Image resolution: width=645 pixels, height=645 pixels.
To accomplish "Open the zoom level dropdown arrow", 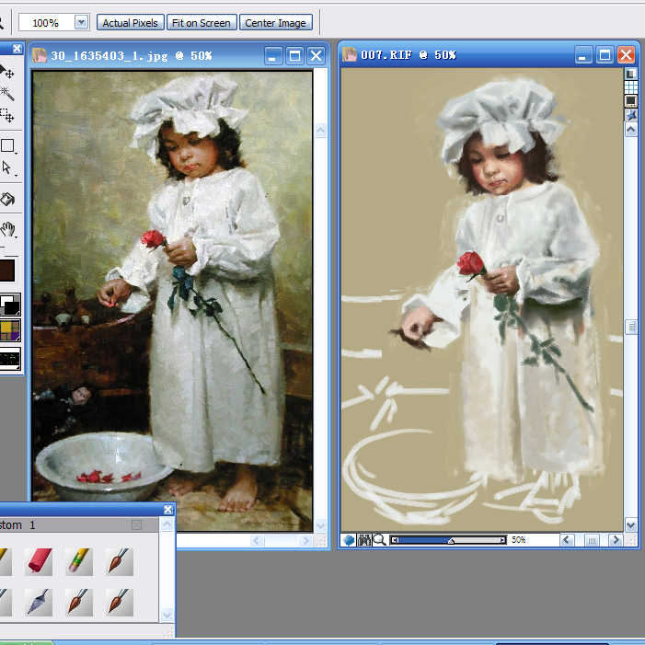I will pyautogui.click(x=82, y=22).
